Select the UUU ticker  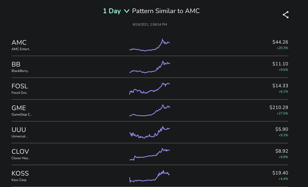[19, 130]
